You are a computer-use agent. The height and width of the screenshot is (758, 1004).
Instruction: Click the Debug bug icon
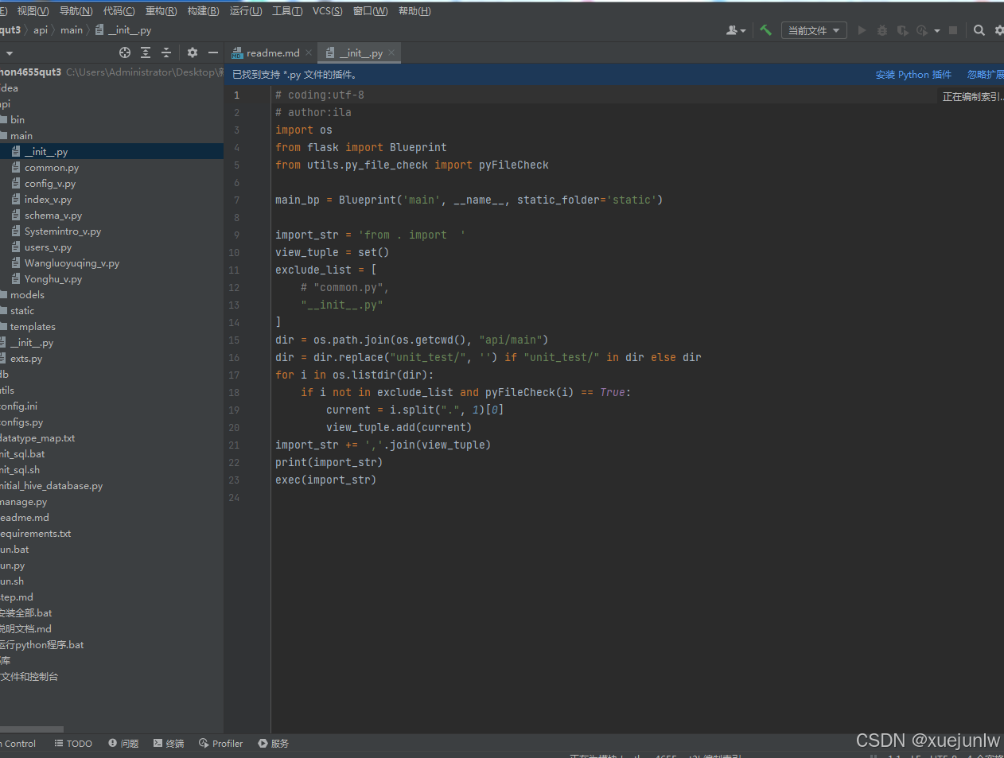point(881,30)
